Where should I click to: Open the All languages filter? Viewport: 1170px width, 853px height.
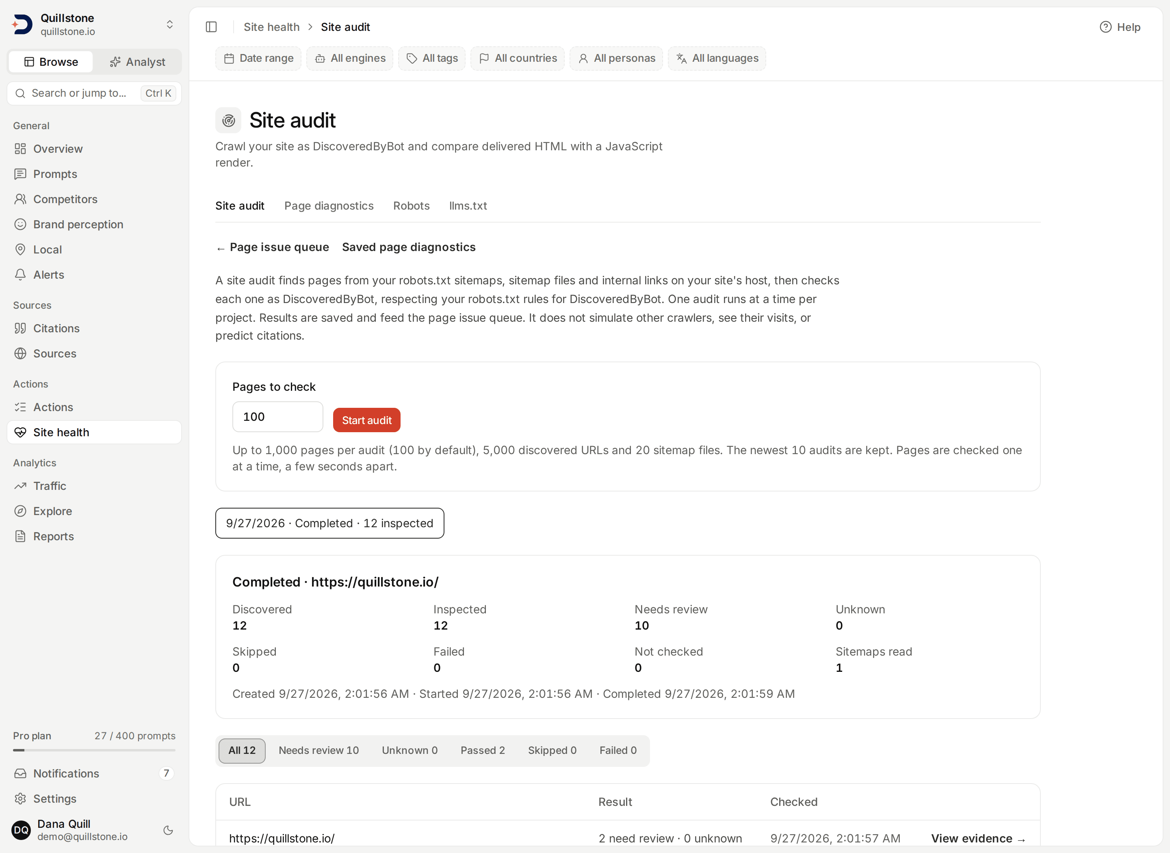pyautogui.click(x=717, y=58)
